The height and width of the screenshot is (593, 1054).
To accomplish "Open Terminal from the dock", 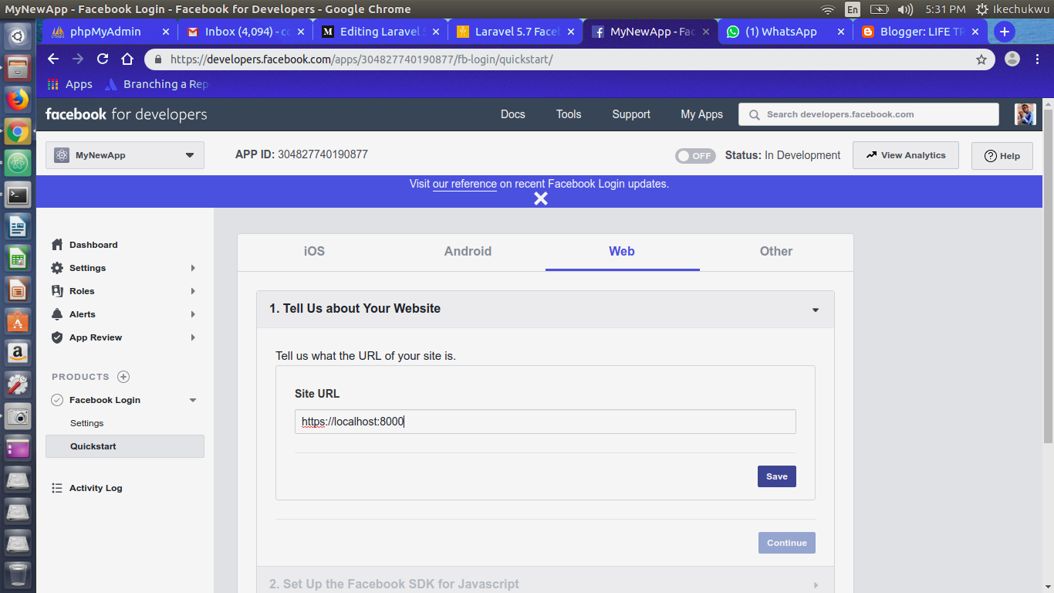I will coord(18,195).
